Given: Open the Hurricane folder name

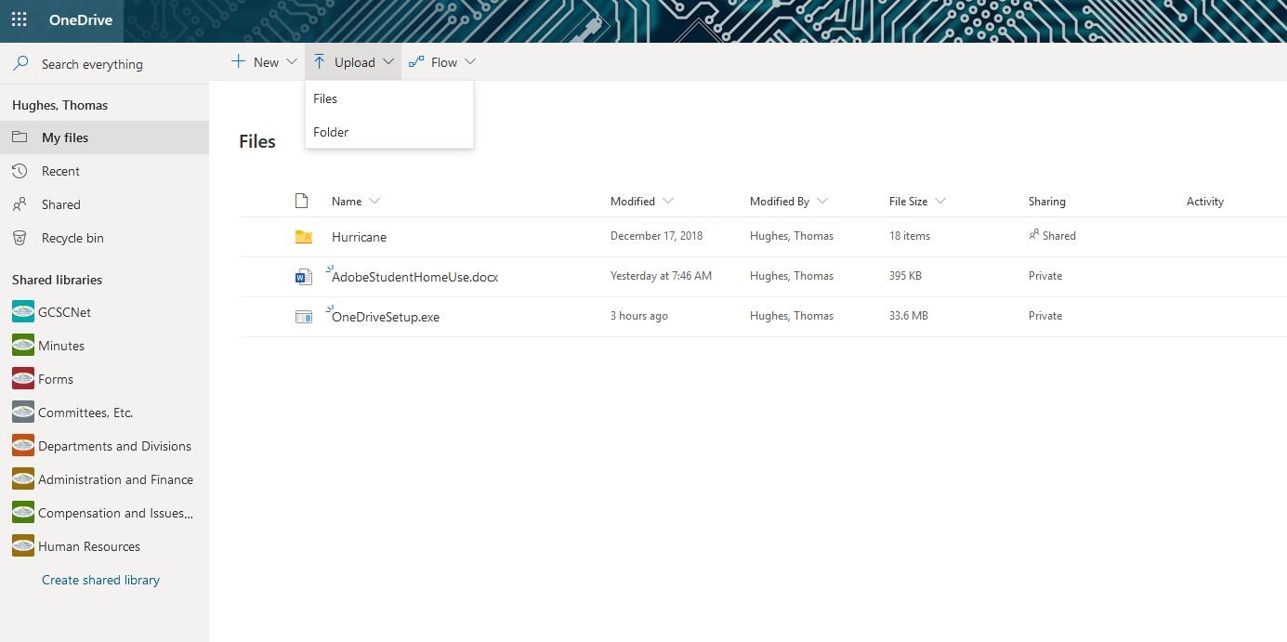Looking at the screenshot, I should click(x=359, y=237).
